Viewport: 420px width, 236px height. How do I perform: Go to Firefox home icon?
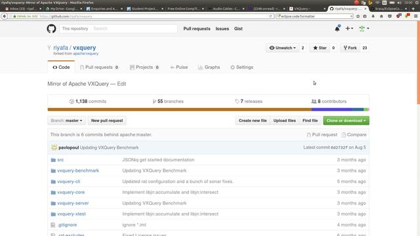(381, 16)
